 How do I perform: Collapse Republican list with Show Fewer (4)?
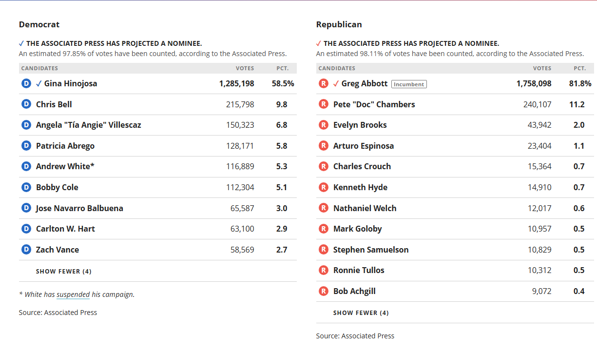click(361, 313)
